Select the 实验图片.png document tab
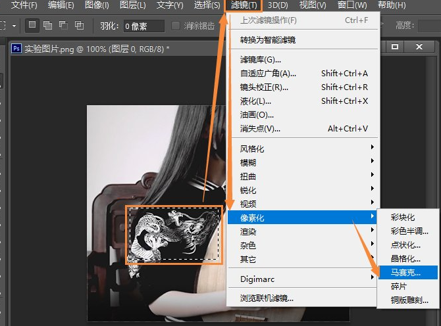 (97, 49)
